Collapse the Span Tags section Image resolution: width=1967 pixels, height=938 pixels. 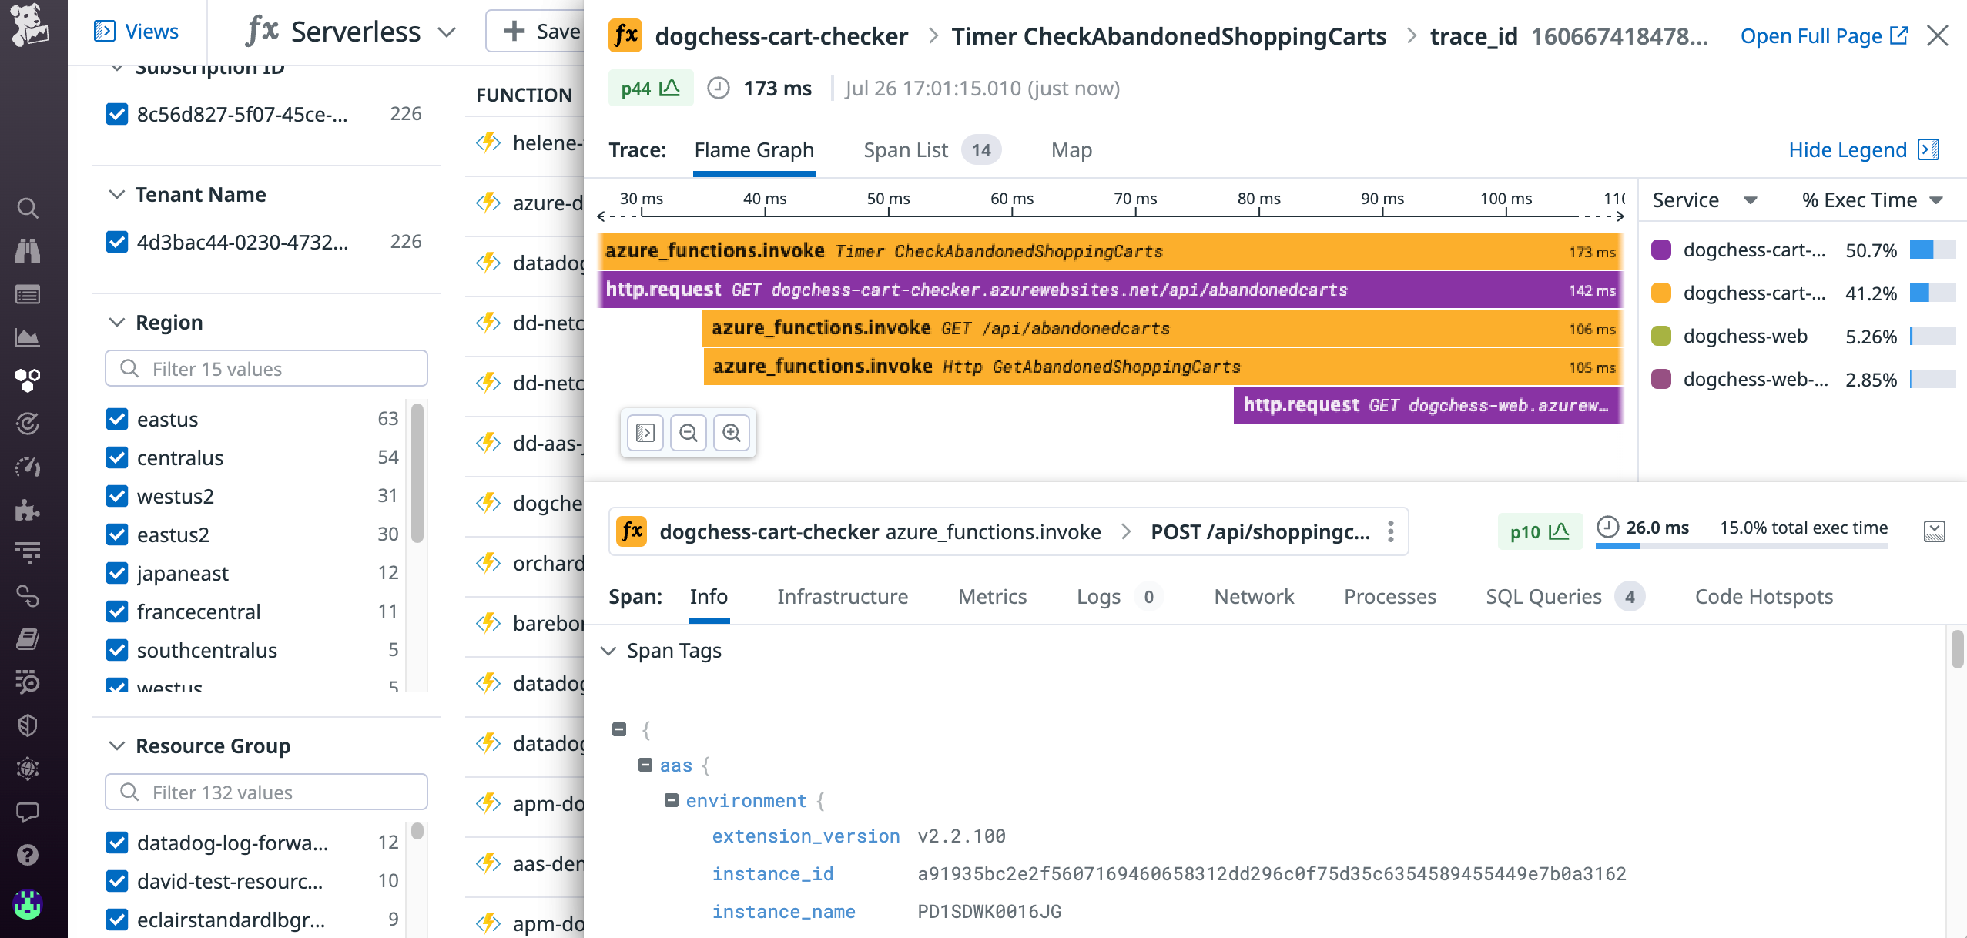610,650
